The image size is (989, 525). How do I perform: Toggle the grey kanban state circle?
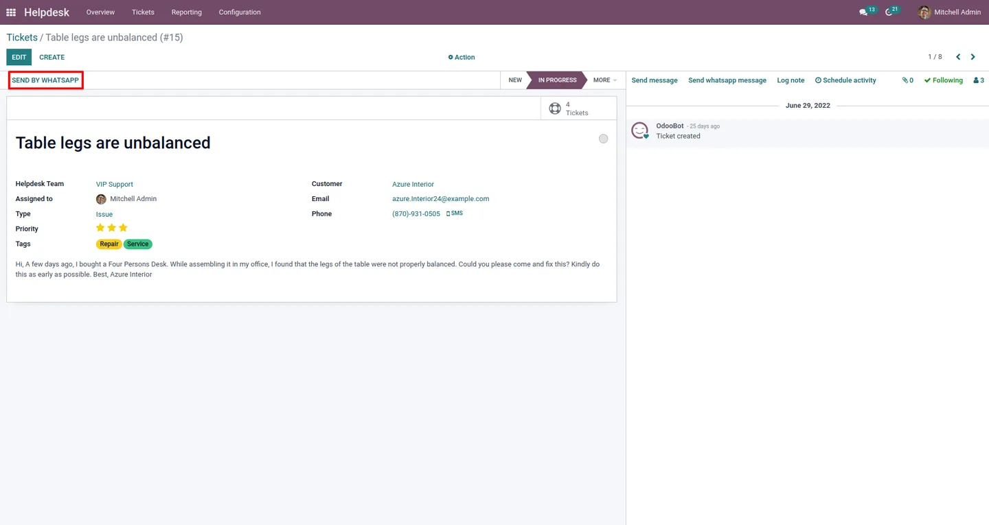click(x=603, y=139)
